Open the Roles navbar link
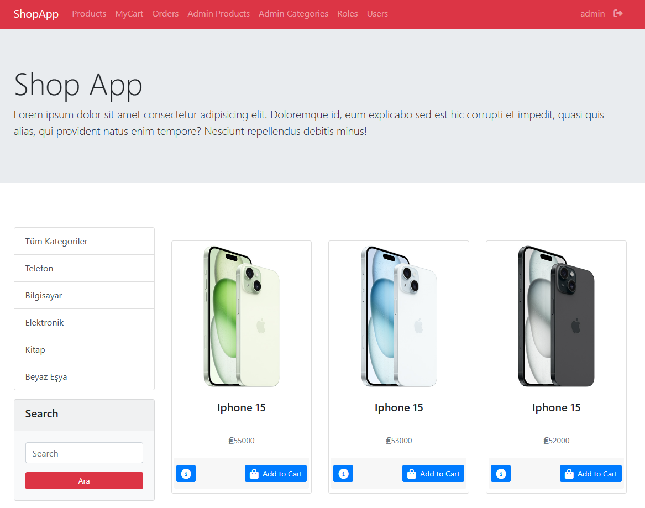Screen dimensions: 645x508 pyautogui.click(x=348, y=14)
